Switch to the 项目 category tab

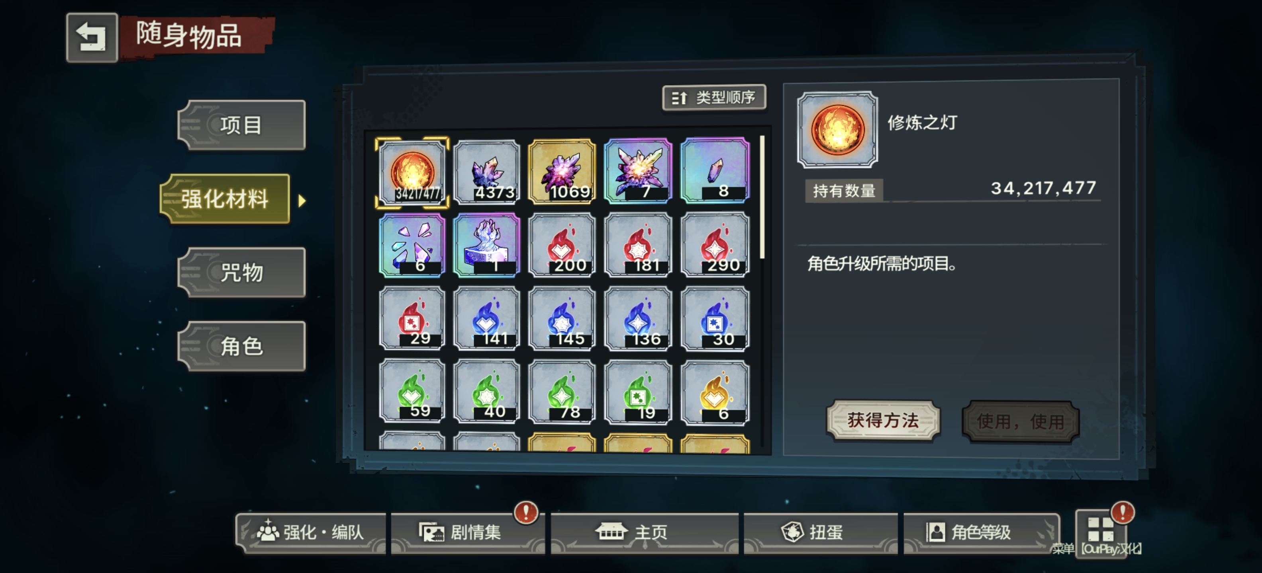coord(241,125)
